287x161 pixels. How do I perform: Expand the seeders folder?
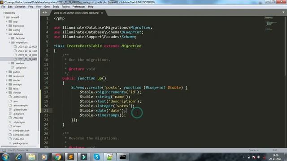pyautogui.click(x=9, y=64)
